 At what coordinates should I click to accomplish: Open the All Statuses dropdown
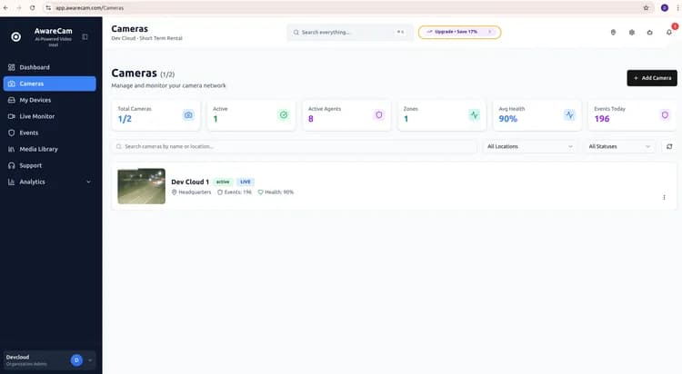tap(619, 147)
